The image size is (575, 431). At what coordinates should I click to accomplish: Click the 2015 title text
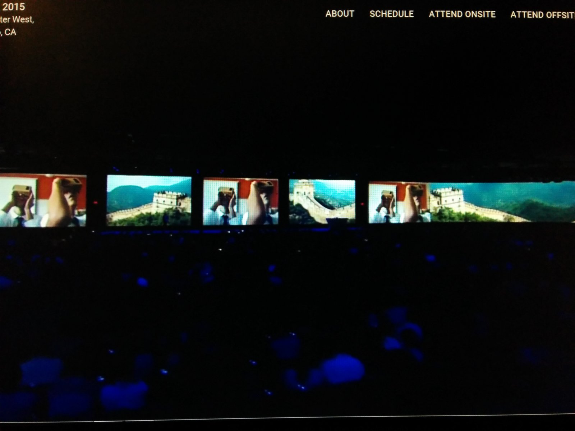click(x=14, y=7)
